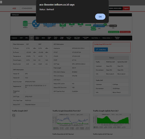The height and width of the screenshot is (139, 145).
Task: Click the SFP Type Pon Port value CLASS B+
Action: click(x=75, y=91)
